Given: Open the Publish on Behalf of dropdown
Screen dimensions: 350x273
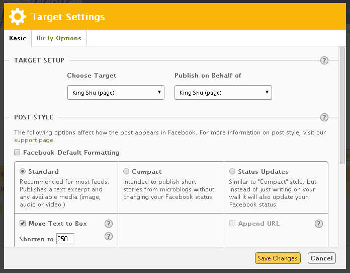Looking at the screenshot, I should pyautogui.click(x=223, y=92).
